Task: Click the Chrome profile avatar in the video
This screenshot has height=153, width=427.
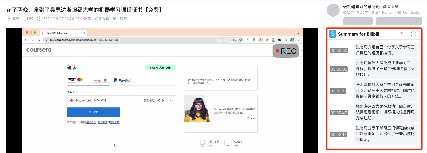Action: [292, 40]
